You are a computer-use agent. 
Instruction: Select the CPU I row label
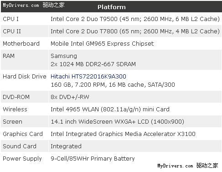pyautogui.click(x=10, y=19)
